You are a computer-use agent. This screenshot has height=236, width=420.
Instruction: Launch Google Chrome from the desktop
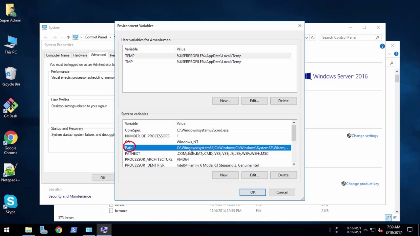coord(10,143)
